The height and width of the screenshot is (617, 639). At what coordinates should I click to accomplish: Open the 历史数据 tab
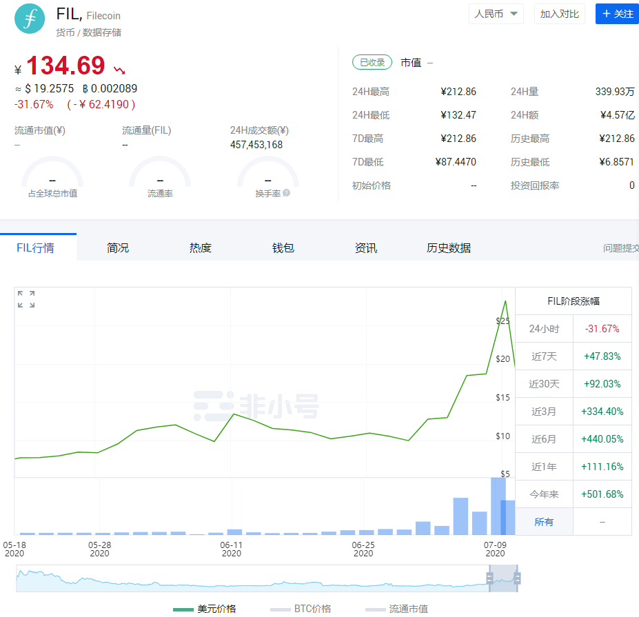449,247
